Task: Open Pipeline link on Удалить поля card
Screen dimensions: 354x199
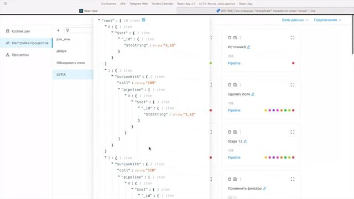Action: pyautogui.click(x=234, y=111)
